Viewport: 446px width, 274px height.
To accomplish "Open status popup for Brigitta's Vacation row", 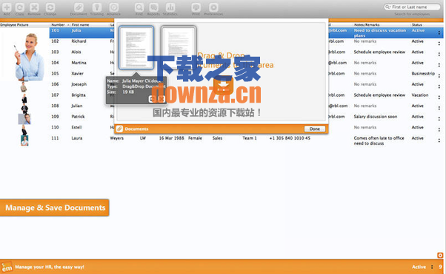I will (x=439, y=97).
